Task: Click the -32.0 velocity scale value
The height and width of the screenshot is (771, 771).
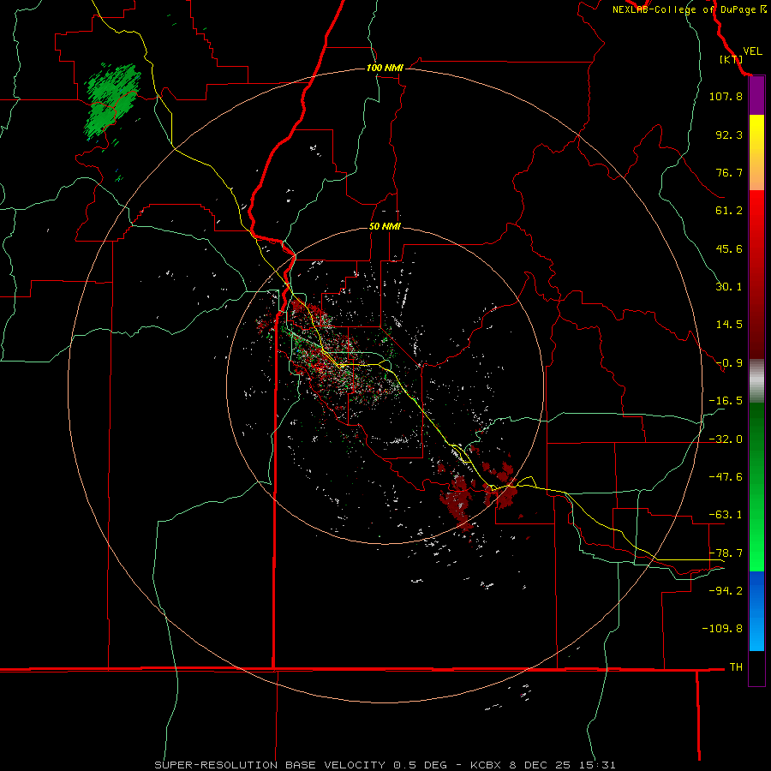Action: 726,439
